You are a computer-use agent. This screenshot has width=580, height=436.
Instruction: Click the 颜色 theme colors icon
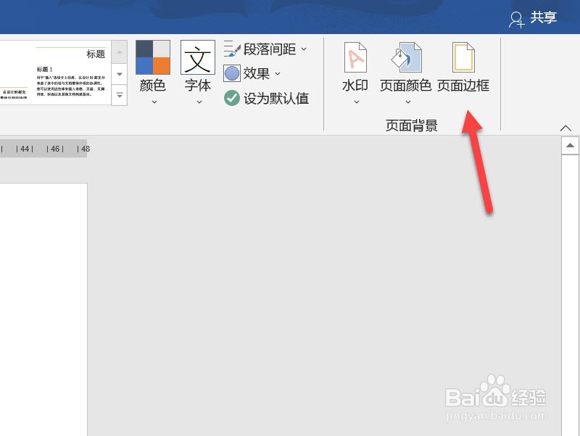(x=152, y=58)
